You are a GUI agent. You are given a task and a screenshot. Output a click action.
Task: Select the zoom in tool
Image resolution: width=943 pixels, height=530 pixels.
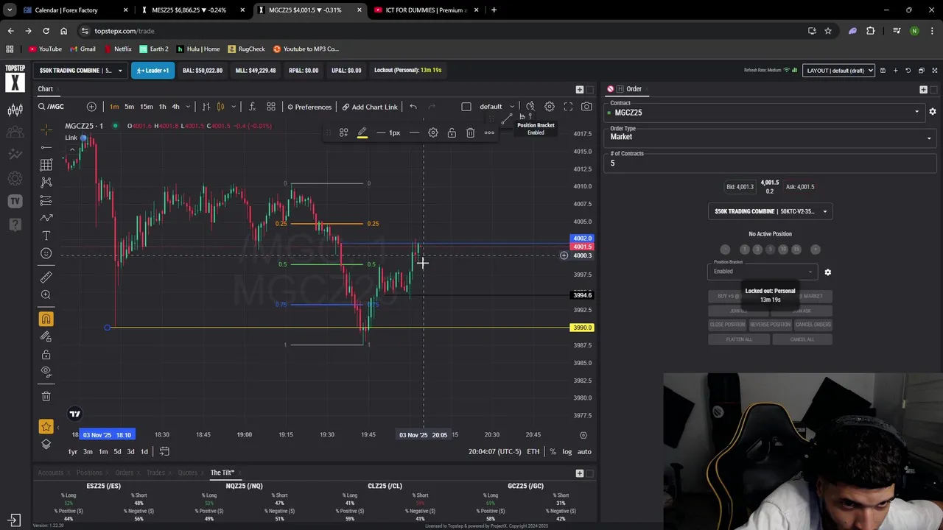(x=46, y=294)
